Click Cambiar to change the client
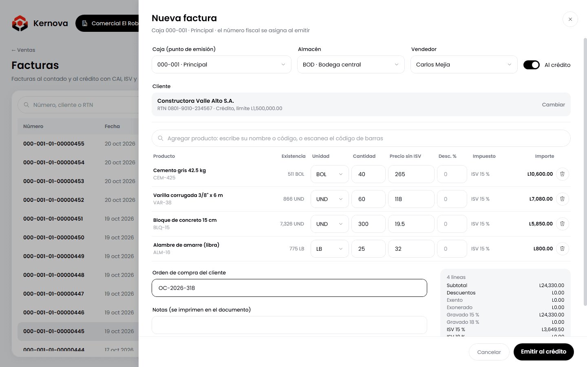 553,105
